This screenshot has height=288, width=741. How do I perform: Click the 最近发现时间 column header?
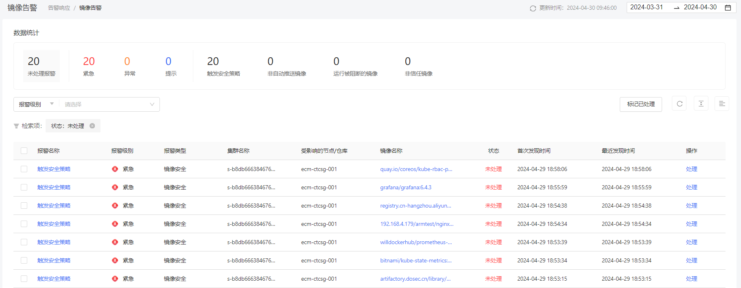(x=618, y=151)
